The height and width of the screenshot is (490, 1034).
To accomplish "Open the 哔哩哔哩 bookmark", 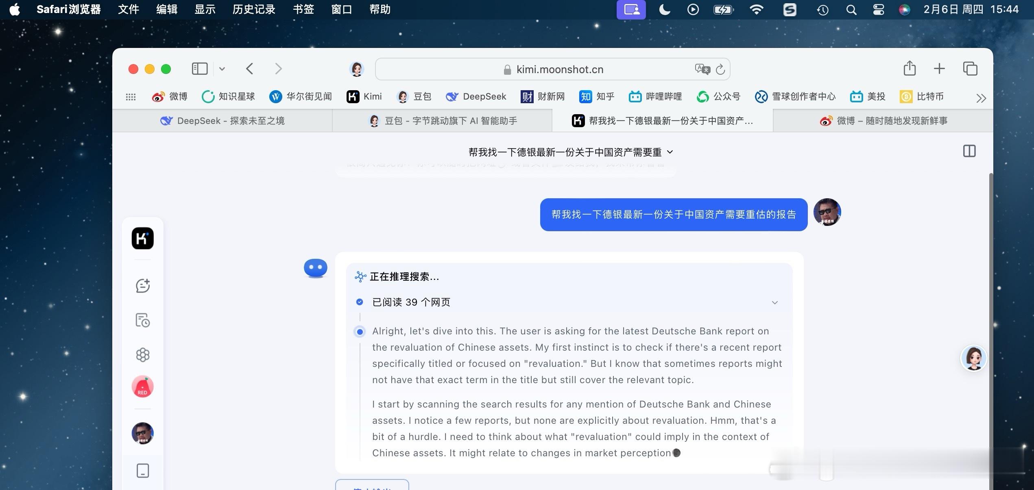I will pos(655,97).
